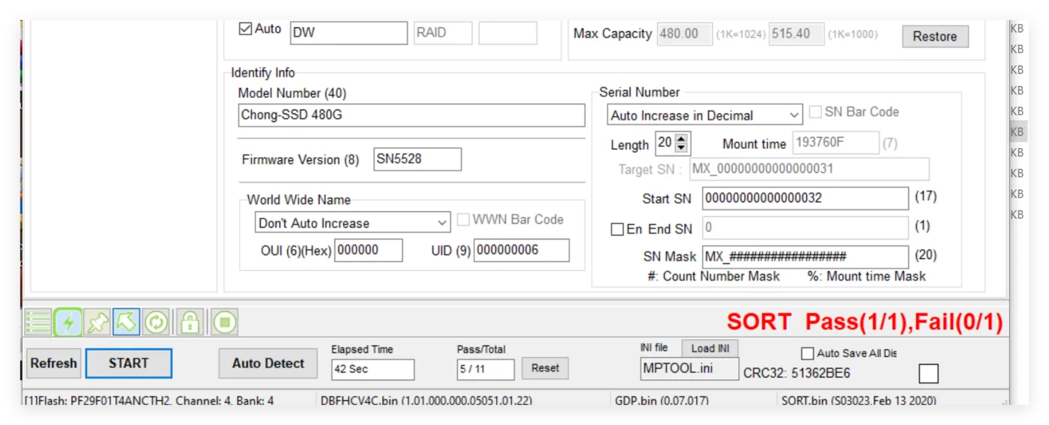Click the Pass/Total field 5 / 11

[486, 369]
